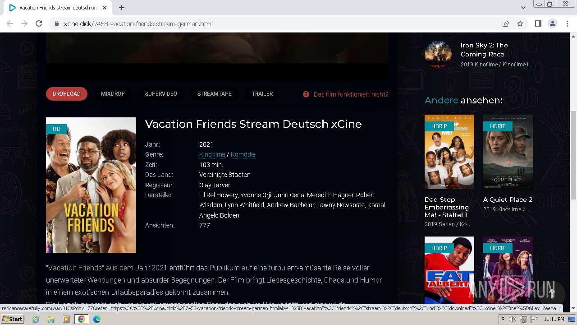Open 'Iron Sky 2: The Coming Race' link
Image resolution: width=577 pixels, height=325 pixels.
pos(484,50)
